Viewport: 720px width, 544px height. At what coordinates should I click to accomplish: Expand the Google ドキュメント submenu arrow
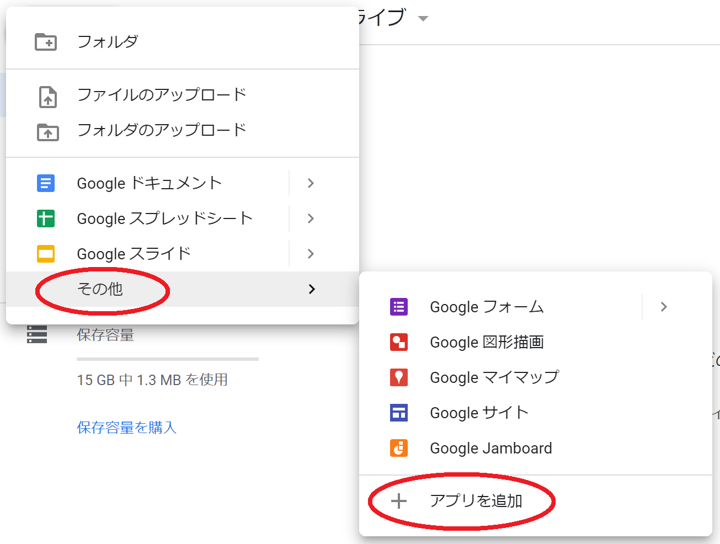[311, 183]
